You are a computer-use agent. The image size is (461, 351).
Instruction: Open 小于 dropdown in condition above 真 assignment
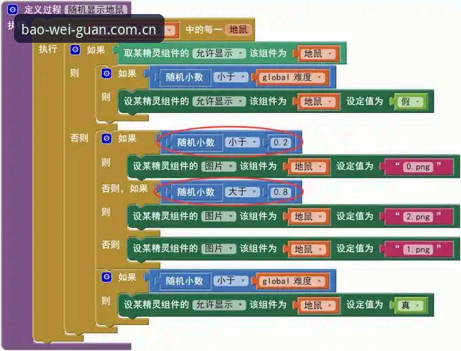coord(230,281)
